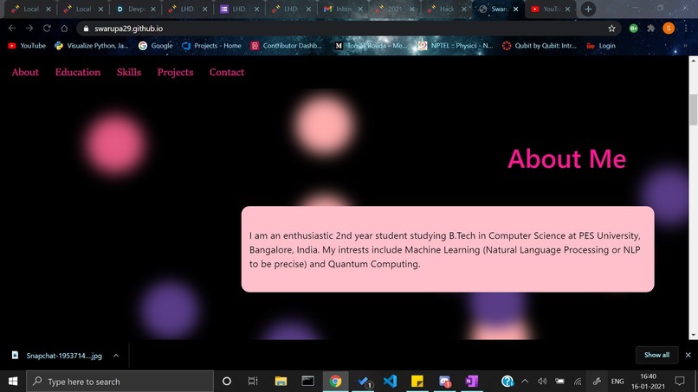Open Projects - Home bookmark

tap(211, 45)
